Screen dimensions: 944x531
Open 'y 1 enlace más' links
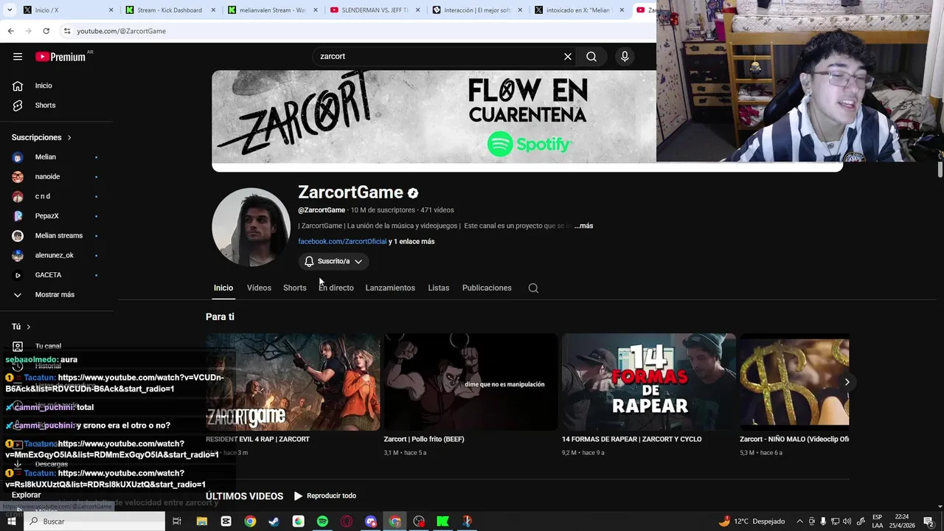coord(412,241)
